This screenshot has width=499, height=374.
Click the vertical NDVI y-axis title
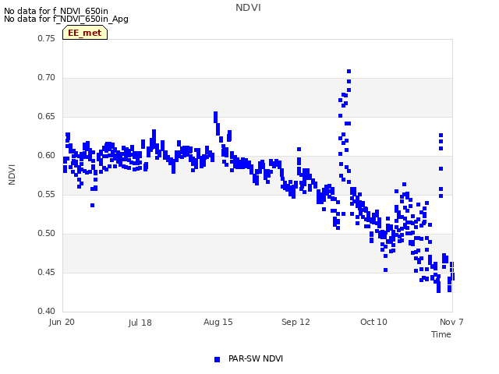pyautogui.click(x=12, y=175)
